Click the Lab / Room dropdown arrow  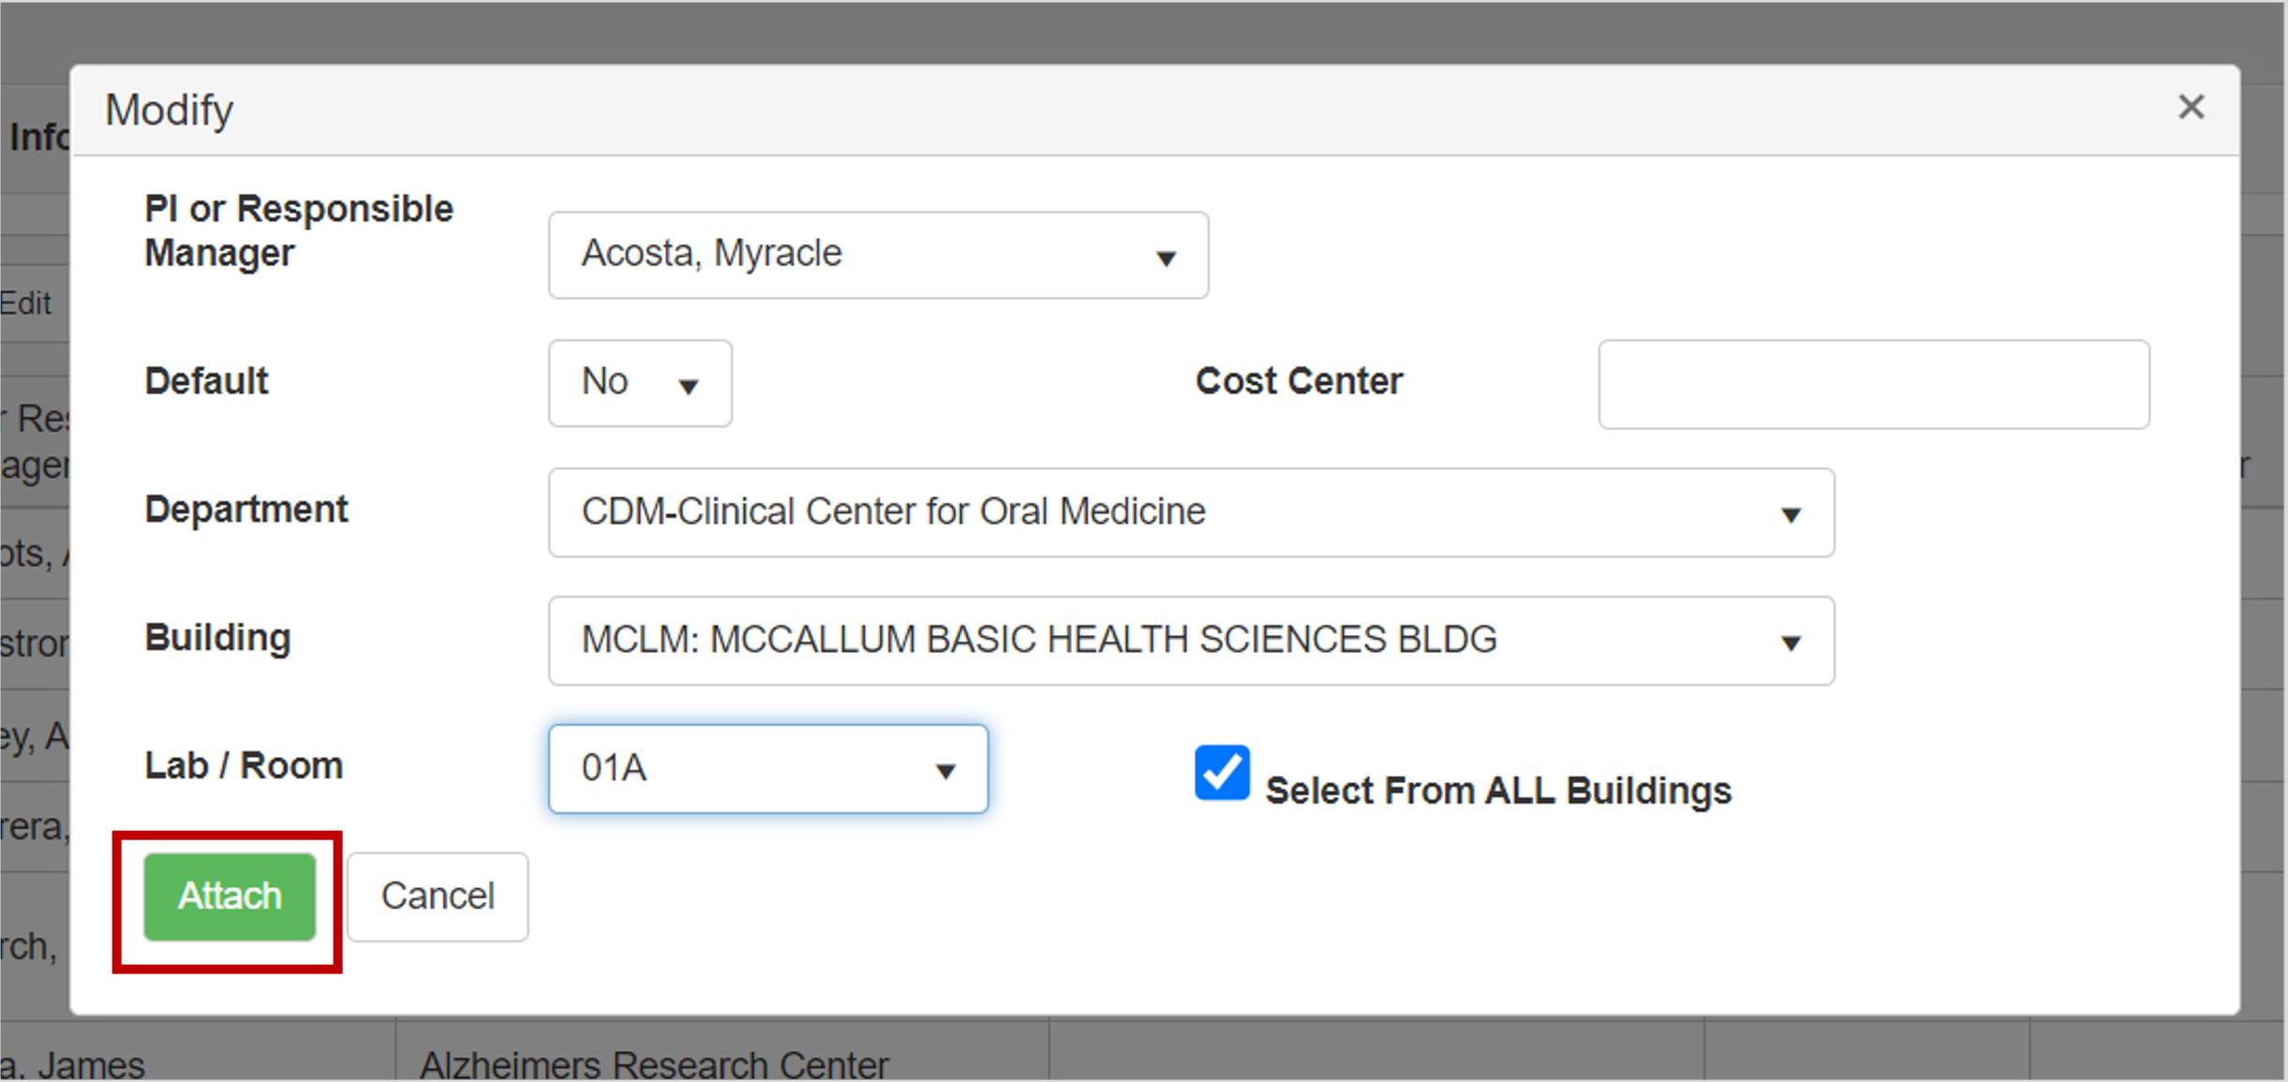click(945, 771)
